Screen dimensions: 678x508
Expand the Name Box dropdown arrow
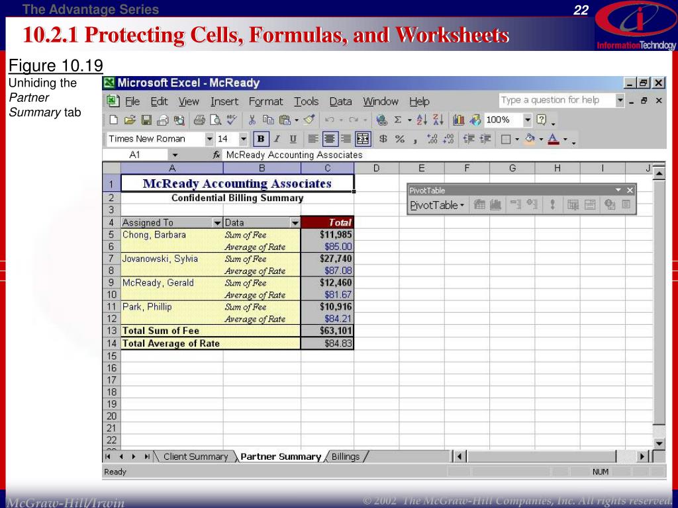[x=175, y=155]
